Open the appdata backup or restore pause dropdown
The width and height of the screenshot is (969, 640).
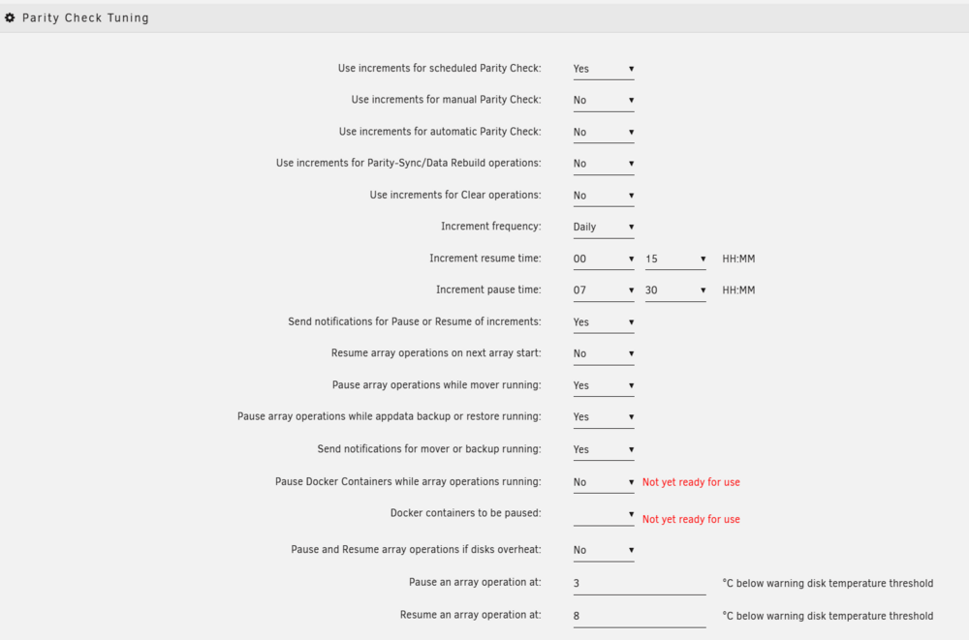(603, 417)
